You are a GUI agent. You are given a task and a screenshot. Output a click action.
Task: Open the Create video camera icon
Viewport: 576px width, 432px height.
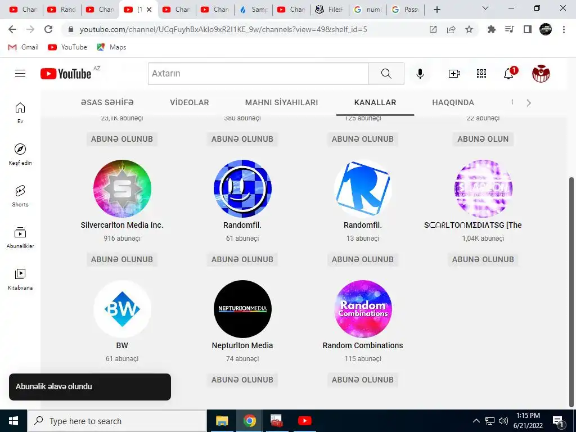[454, 74]
